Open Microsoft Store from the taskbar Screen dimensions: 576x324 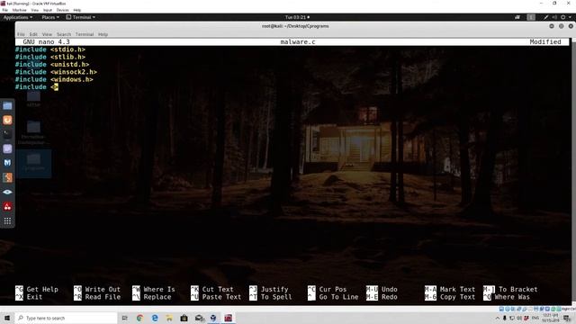pyautogui.click(x=184, y=318)
